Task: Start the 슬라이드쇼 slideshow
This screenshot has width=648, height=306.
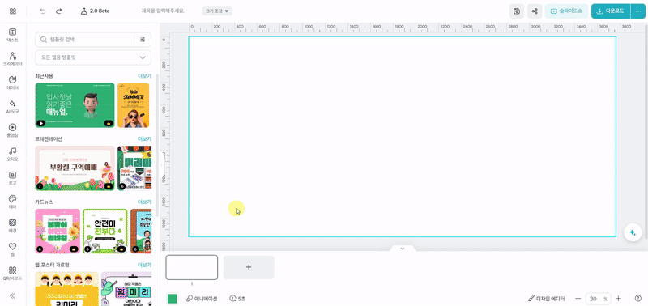Action: pyautogui.click(x=566, y=11)
